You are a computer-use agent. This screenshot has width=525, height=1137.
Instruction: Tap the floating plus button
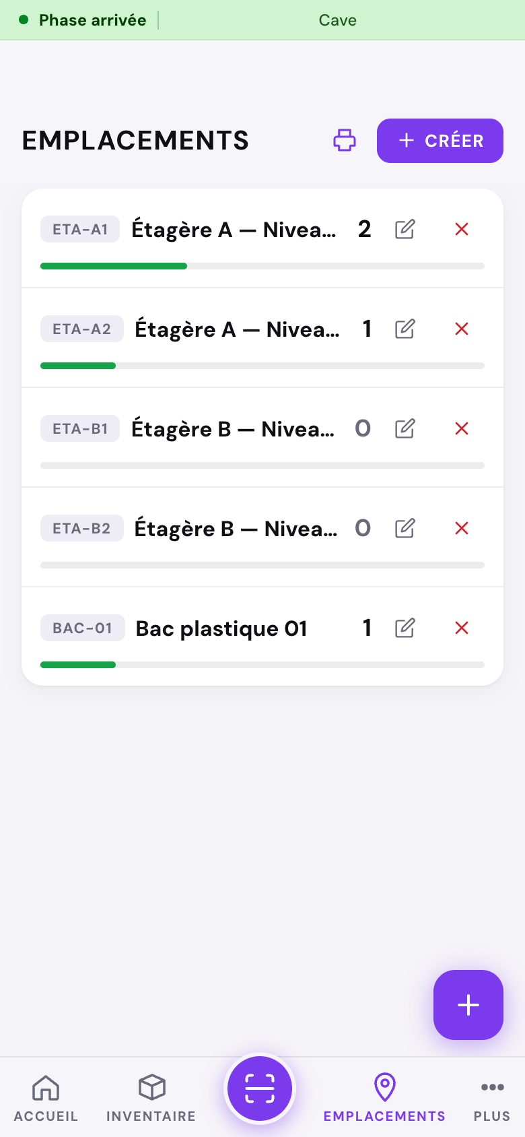coord(468,1005)
